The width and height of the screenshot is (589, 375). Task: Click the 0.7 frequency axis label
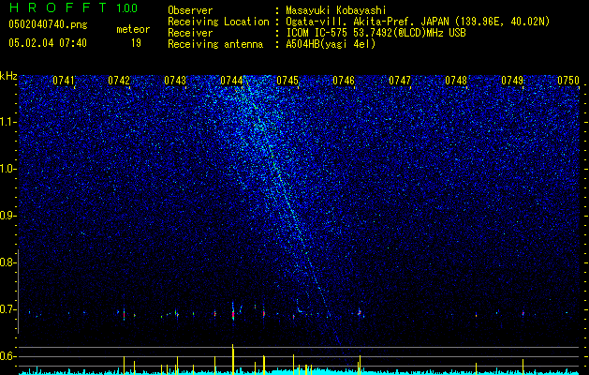click(x=8, y=309)
